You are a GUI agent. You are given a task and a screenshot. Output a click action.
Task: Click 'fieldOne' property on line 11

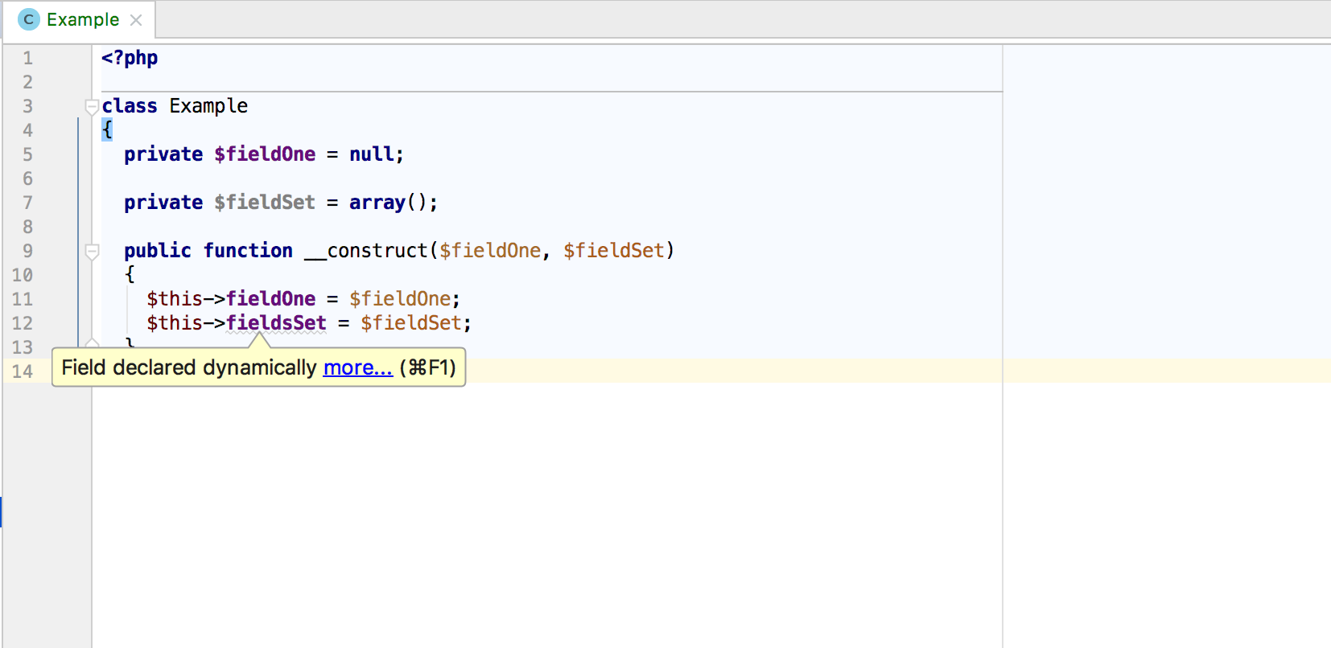[x=270, y=299]
